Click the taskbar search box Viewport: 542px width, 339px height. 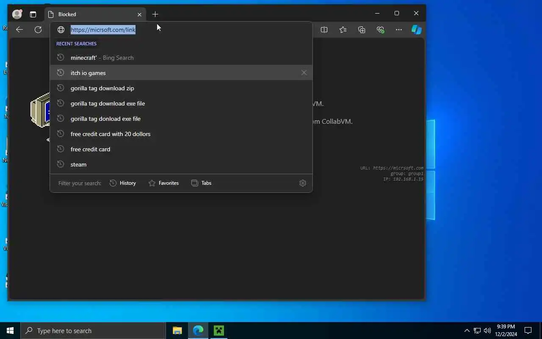pos(93,331)
